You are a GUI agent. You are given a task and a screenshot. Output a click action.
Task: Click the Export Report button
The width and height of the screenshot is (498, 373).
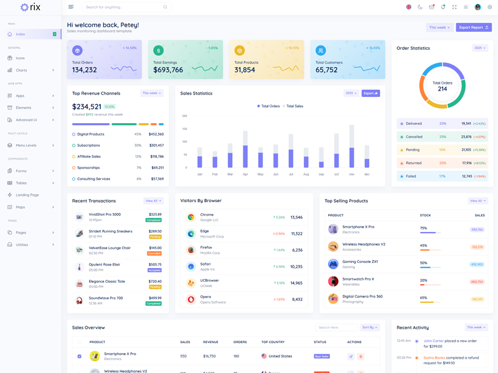[474, 27]
